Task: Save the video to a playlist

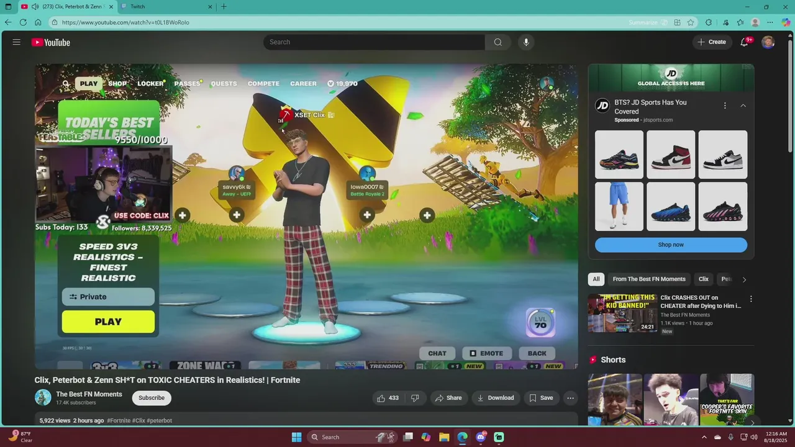Action: (541, 398)
